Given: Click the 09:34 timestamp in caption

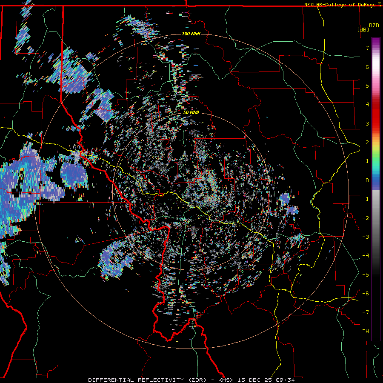Looking at the screenshot, I should click(286, 380).
